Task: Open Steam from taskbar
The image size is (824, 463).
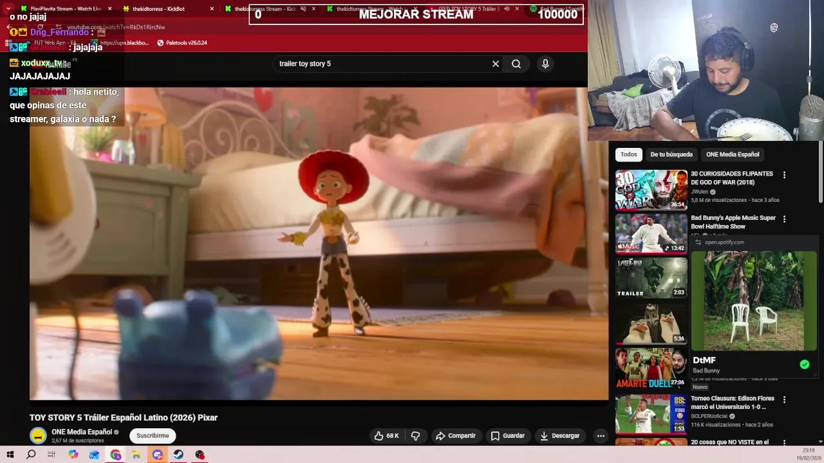Action: (x=178, y=455)
